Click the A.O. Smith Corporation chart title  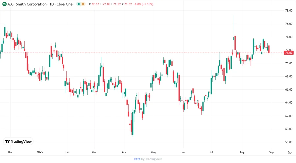[x=40, y=4]
